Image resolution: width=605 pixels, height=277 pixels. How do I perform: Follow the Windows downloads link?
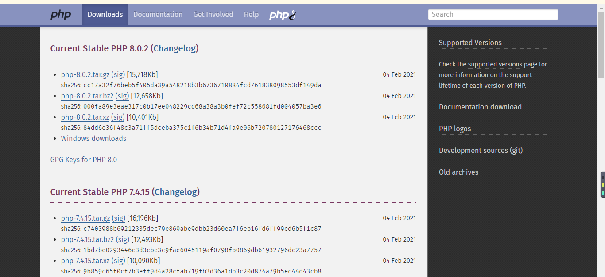[93, 138]
